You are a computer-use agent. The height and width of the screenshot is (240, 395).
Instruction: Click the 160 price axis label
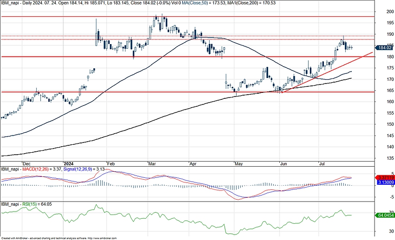point(390,102)
